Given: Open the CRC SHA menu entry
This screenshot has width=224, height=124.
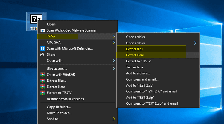Looking at the screenshot, I should (78, 43).
